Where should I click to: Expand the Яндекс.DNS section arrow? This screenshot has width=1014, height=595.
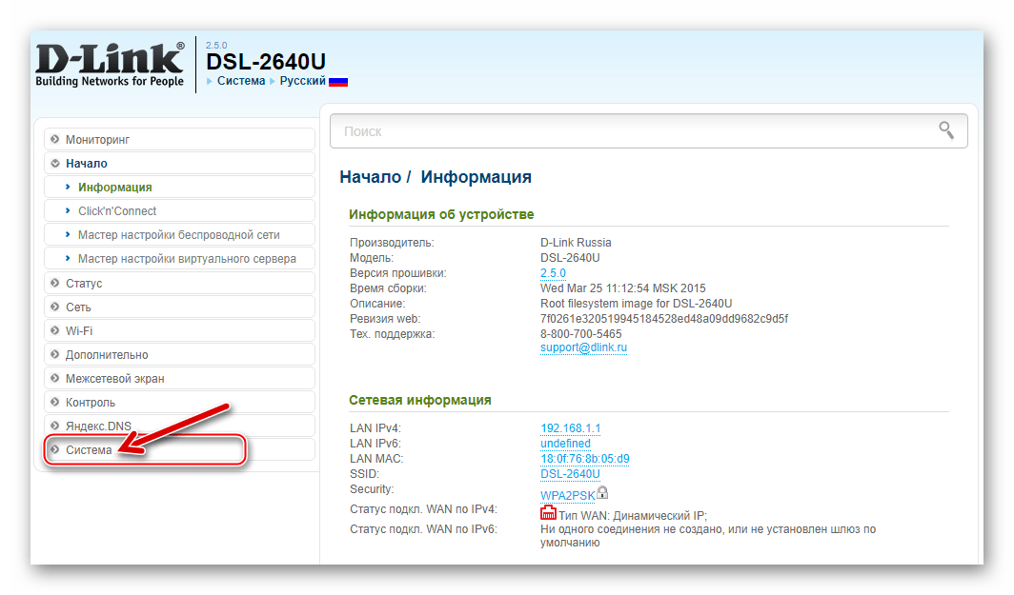pos(55,426)
